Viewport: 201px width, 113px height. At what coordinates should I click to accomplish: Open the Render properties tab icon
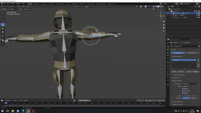point(168,47)
